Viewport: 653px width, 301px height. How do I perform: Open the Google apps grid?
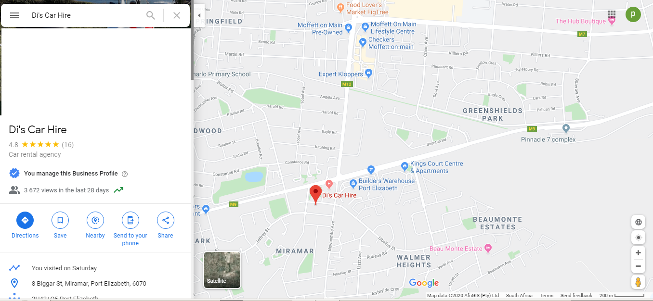pos(612,14)
